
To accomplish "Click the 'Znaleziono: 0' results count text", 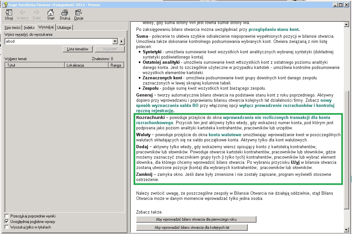I will (102, 59).
